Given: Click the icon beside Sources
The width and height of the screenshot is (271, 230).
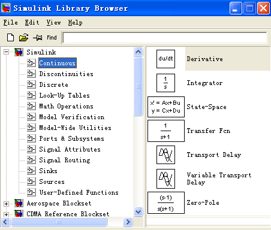Looking at the screenshot, I should [x=31, y=181].
